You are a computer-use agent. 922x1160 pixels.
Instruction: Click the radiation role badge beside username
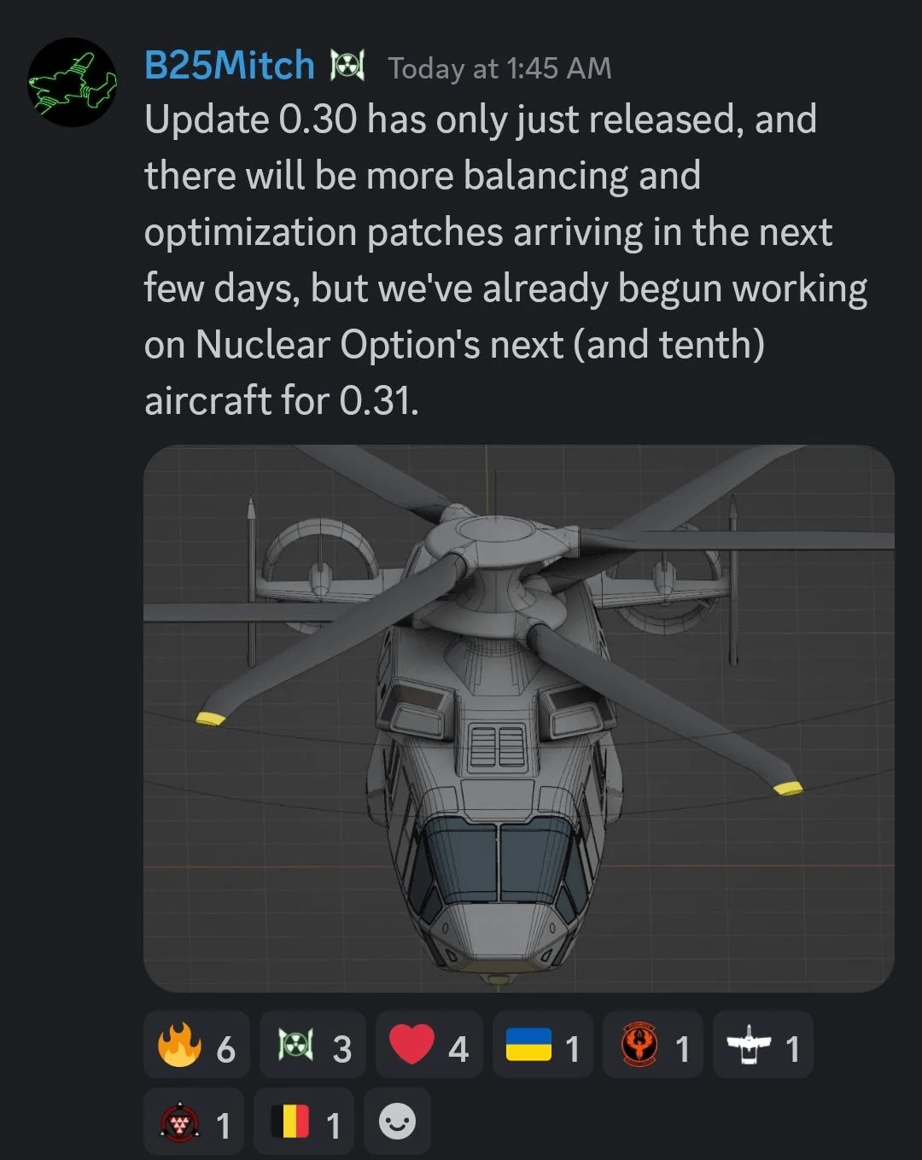(x=347, y=66)
